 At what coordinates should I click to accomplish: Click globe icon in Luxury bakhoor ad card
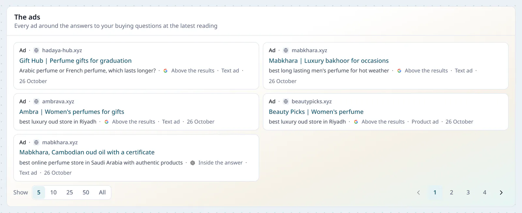286,50
